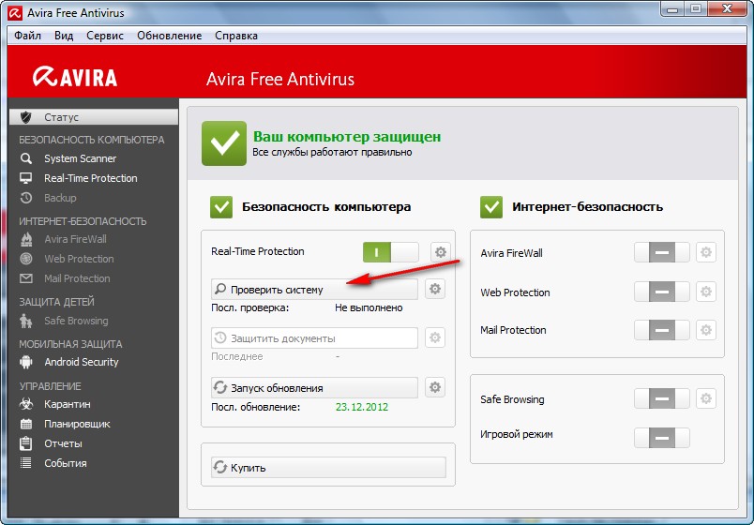The width and height of the screenshot is (754, 525).
Task: Open События in the sidebar
Action: tap(66, 463)
